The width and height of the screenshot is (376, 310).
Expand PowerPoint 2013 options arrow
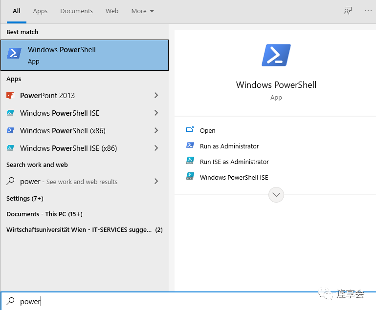click(156, 95)
